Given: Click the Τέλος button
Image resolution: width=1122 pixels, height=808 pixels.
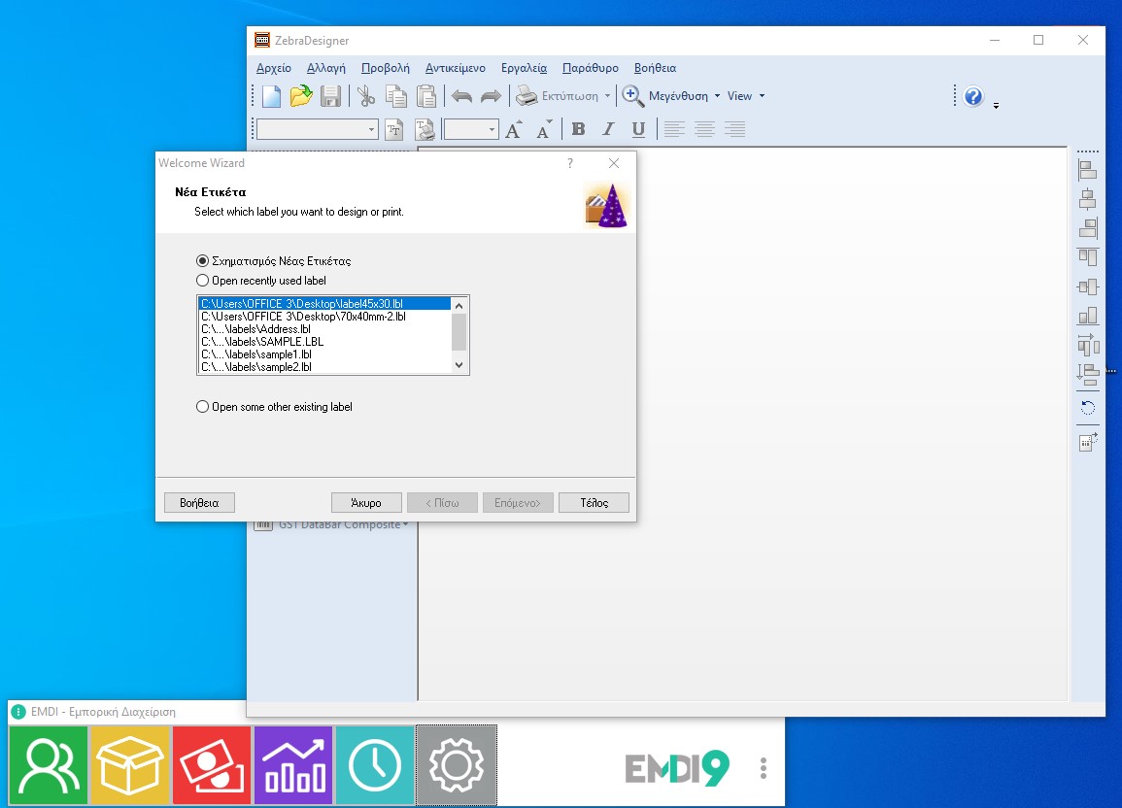Looking at the screenshot, I should [x=594, y=503].
